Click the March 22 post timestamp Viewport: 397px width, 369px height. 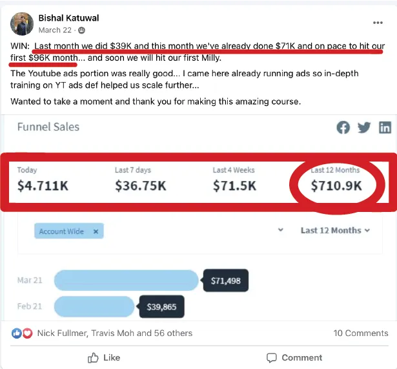(56, 30)
